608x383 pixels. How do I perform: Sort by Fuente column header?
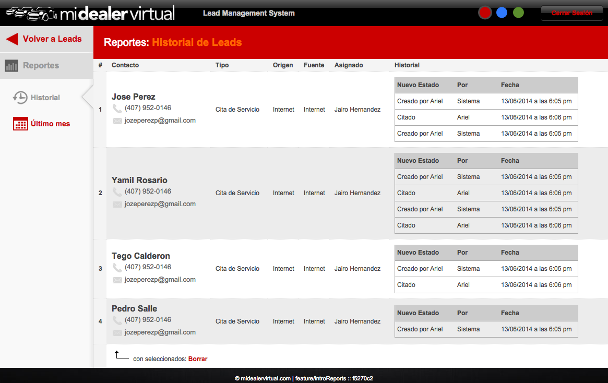(x=314, y=65)
